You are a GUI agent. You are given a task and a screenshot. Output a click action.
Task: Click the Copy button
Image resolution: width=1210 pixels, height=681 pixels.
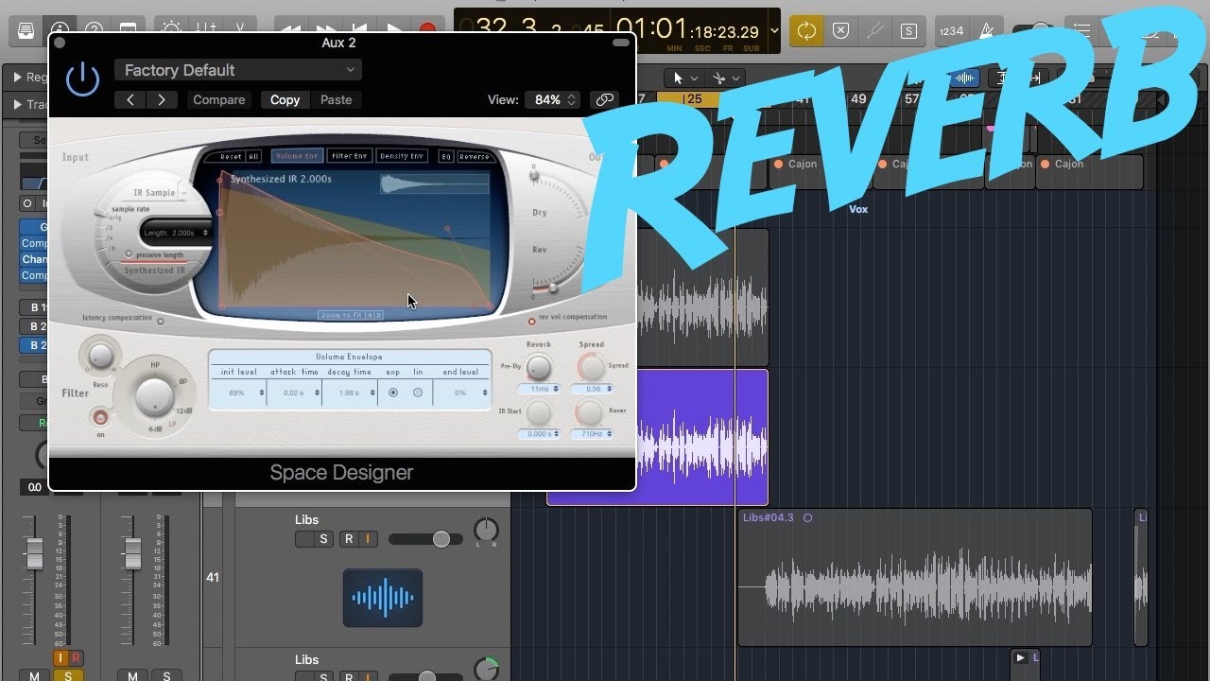tap(285, 99)
